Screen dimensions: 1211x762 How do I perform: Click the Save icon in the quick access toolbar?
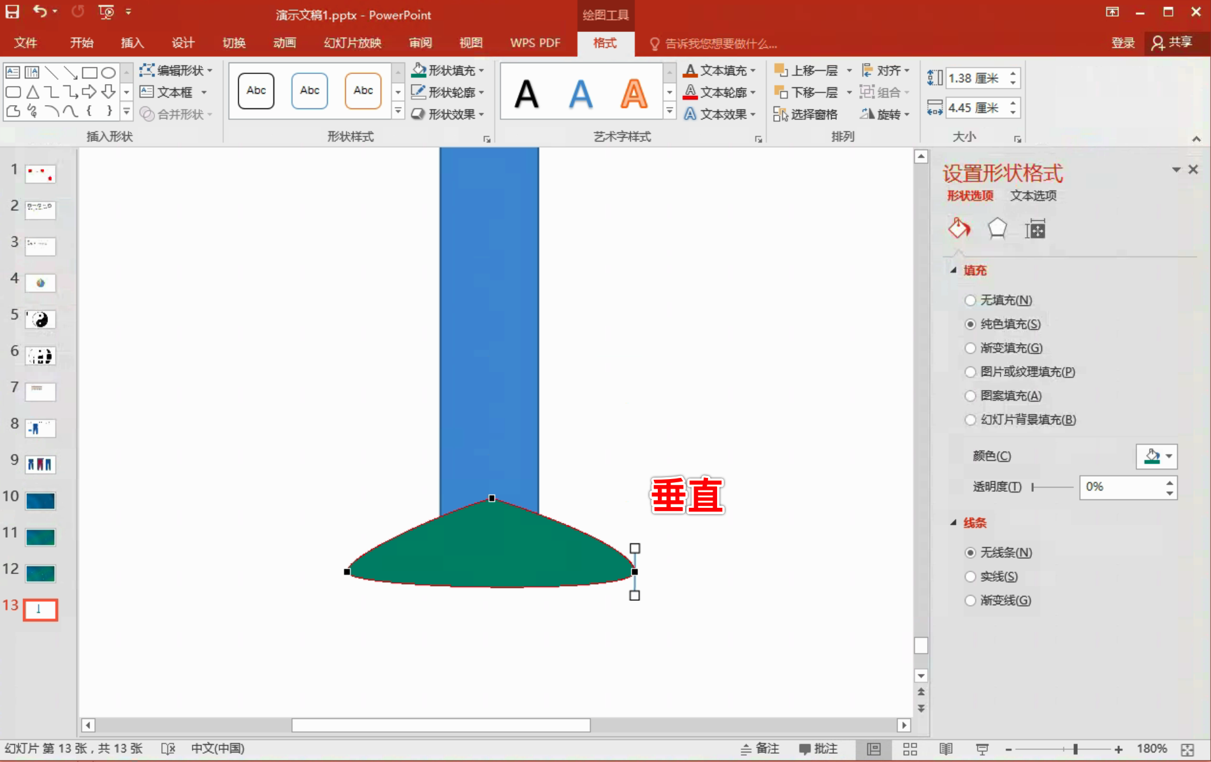pos(12,11)
